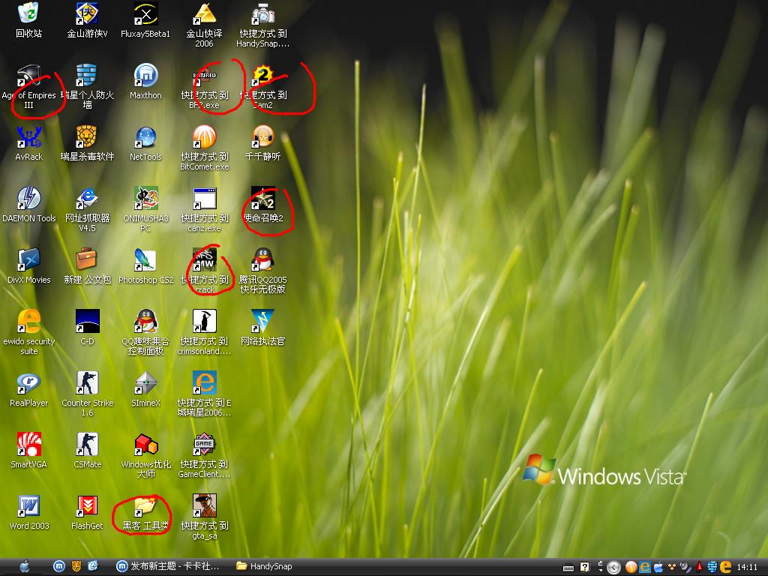This screenshot has width=768, height=576.
Task: Open Word 2003 shortcut
Action: pyautogui.click(x=28, y=506)
